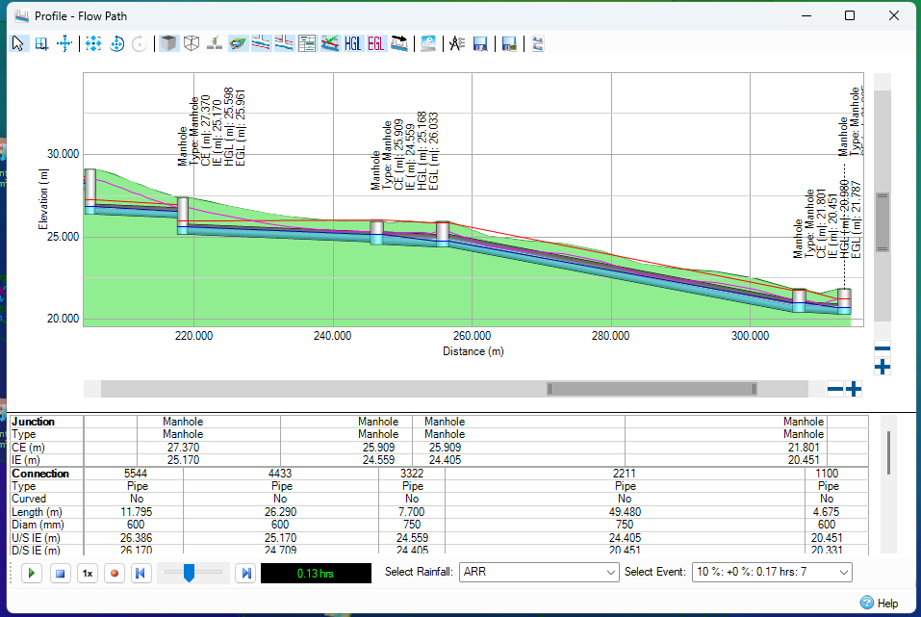Activate the zoom window tool
Image resolution: width=921 pixels, height=617 pixels.
click(x=41, y=42)
